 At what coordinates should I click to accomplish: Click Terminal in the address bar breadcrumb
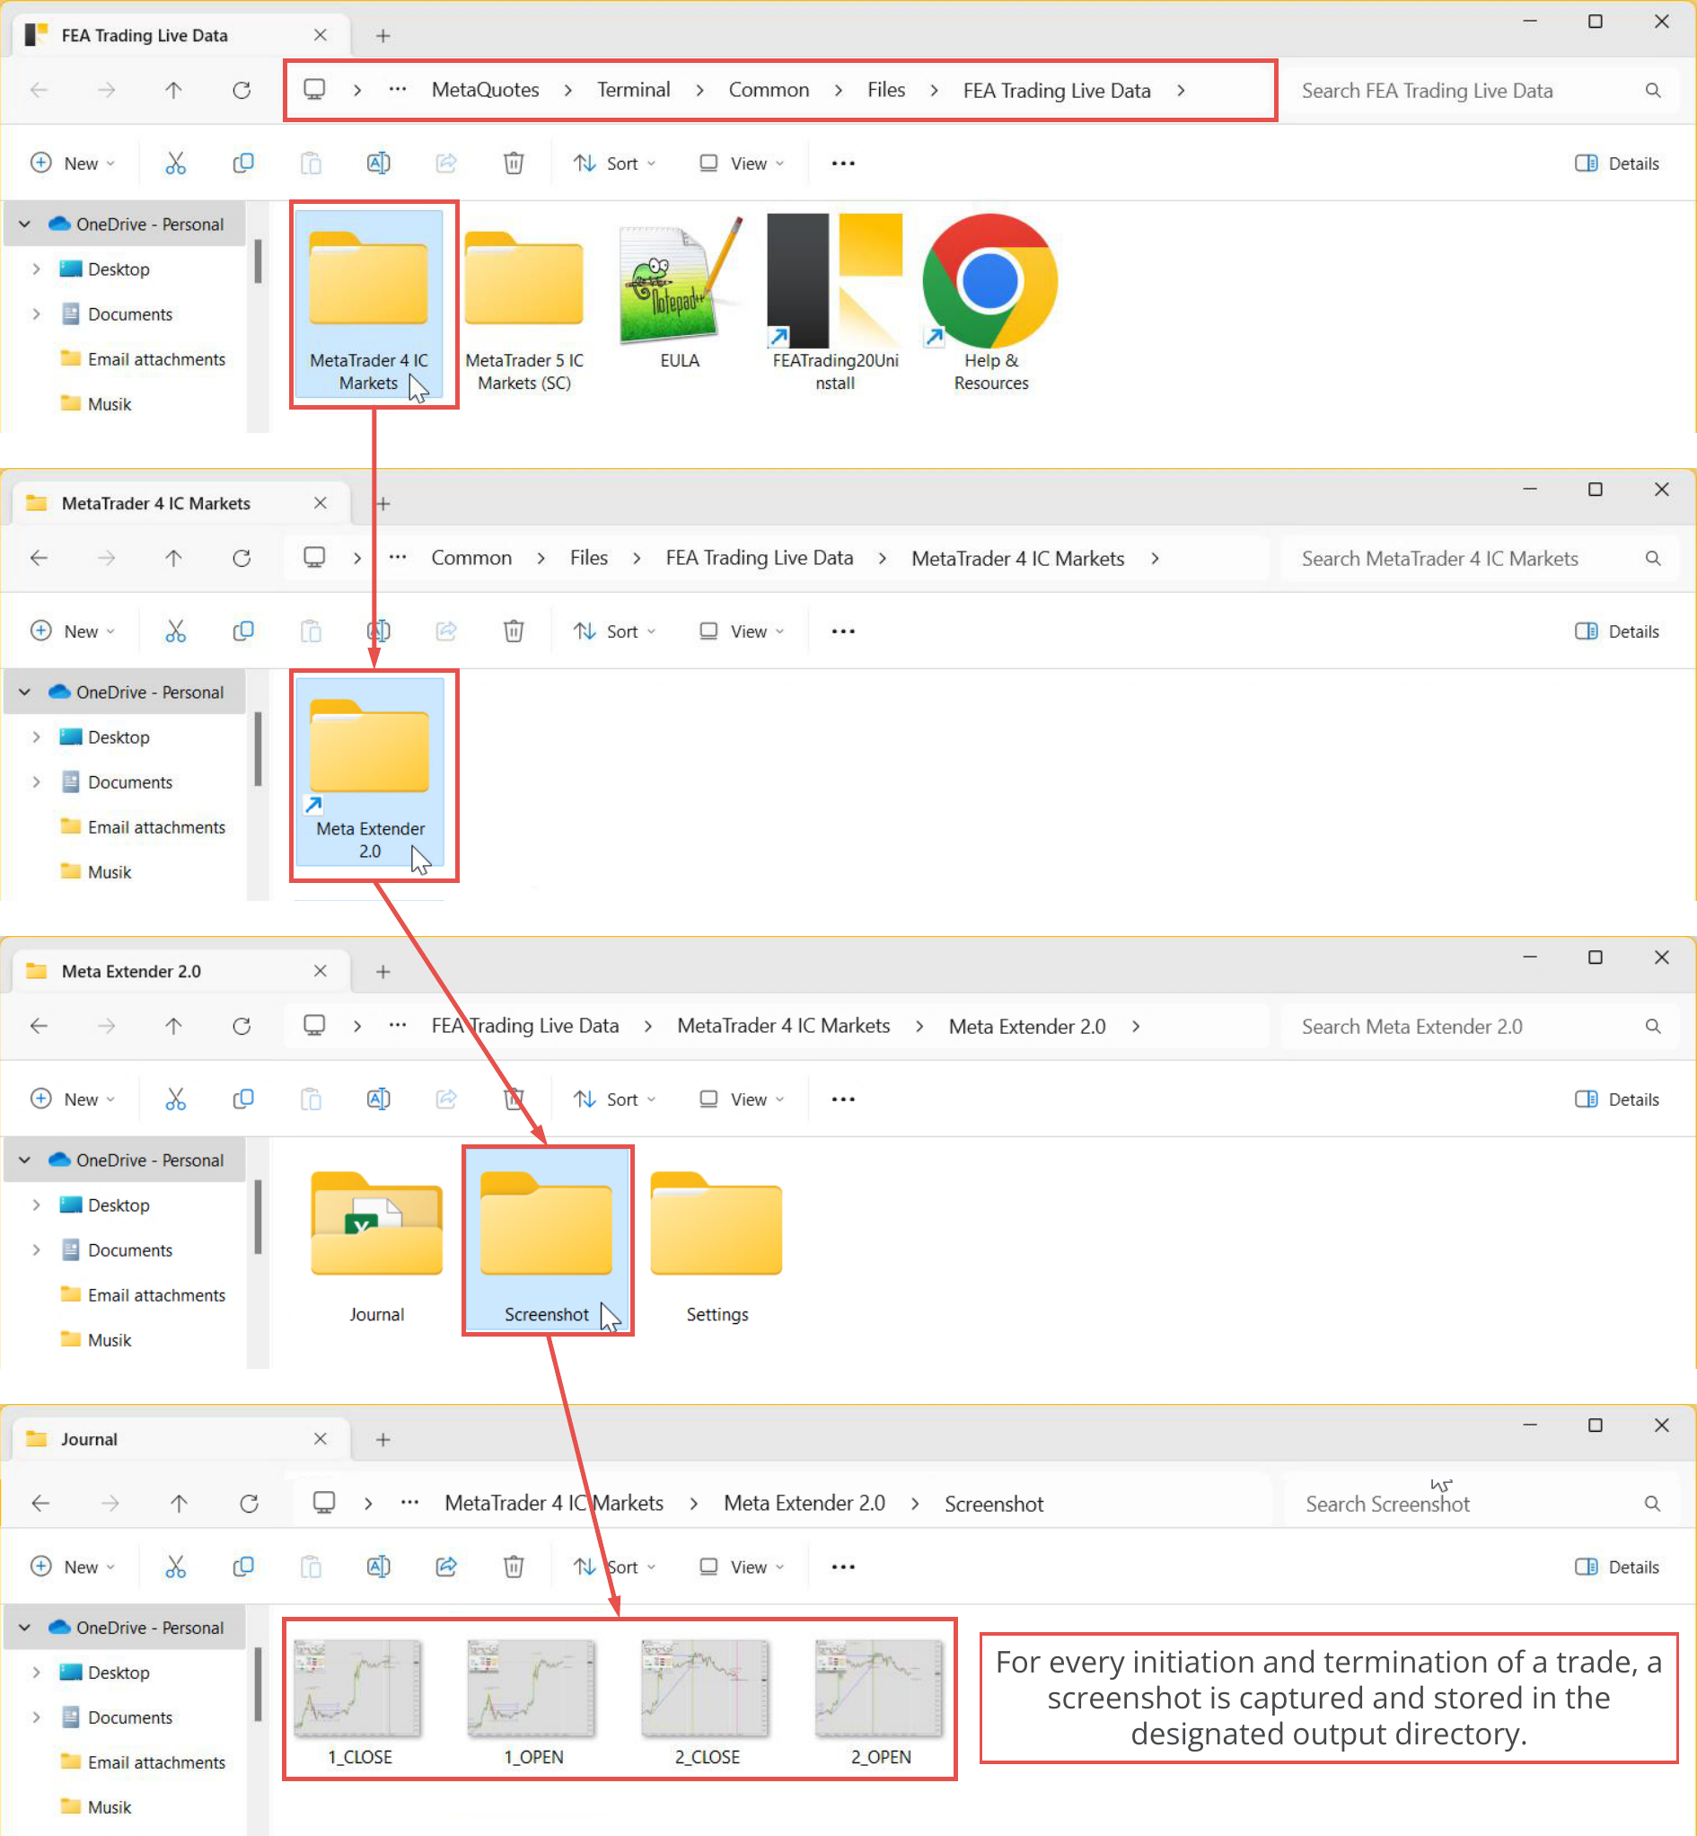(634, 90)
